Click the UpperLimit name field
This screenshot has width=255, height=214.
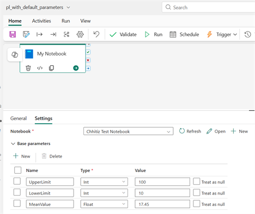(50, 182)
